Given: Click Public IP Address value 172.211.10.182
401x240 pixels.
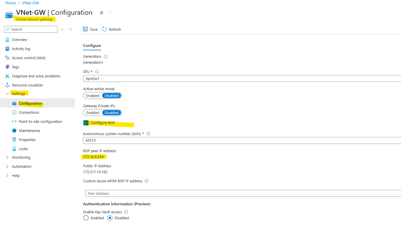Looking at the screenshot, I should 95,172.
